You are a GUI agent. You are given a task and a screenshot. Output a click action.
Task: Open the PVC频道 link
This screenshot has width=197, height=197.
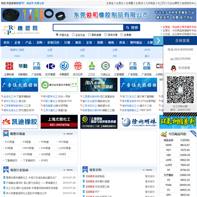coord(10,142)
